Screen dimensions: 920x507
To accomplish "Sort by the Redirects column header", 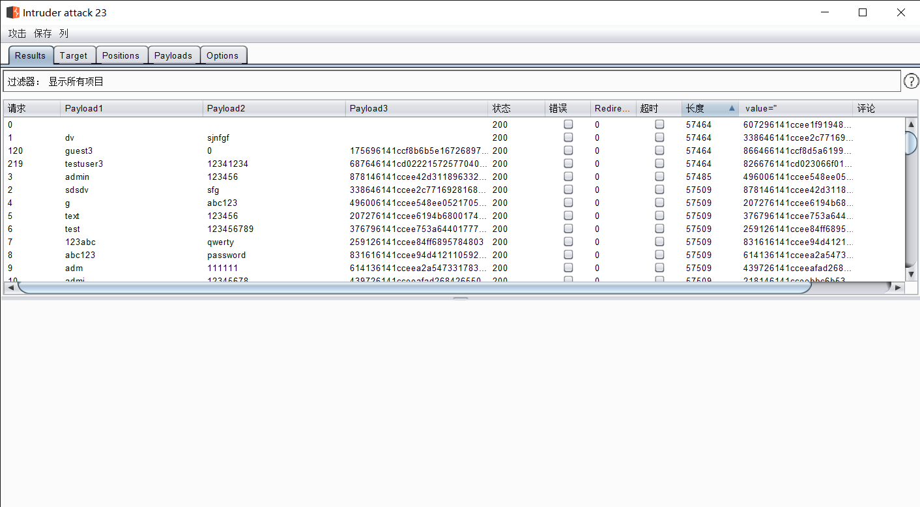I will point(613,109).
